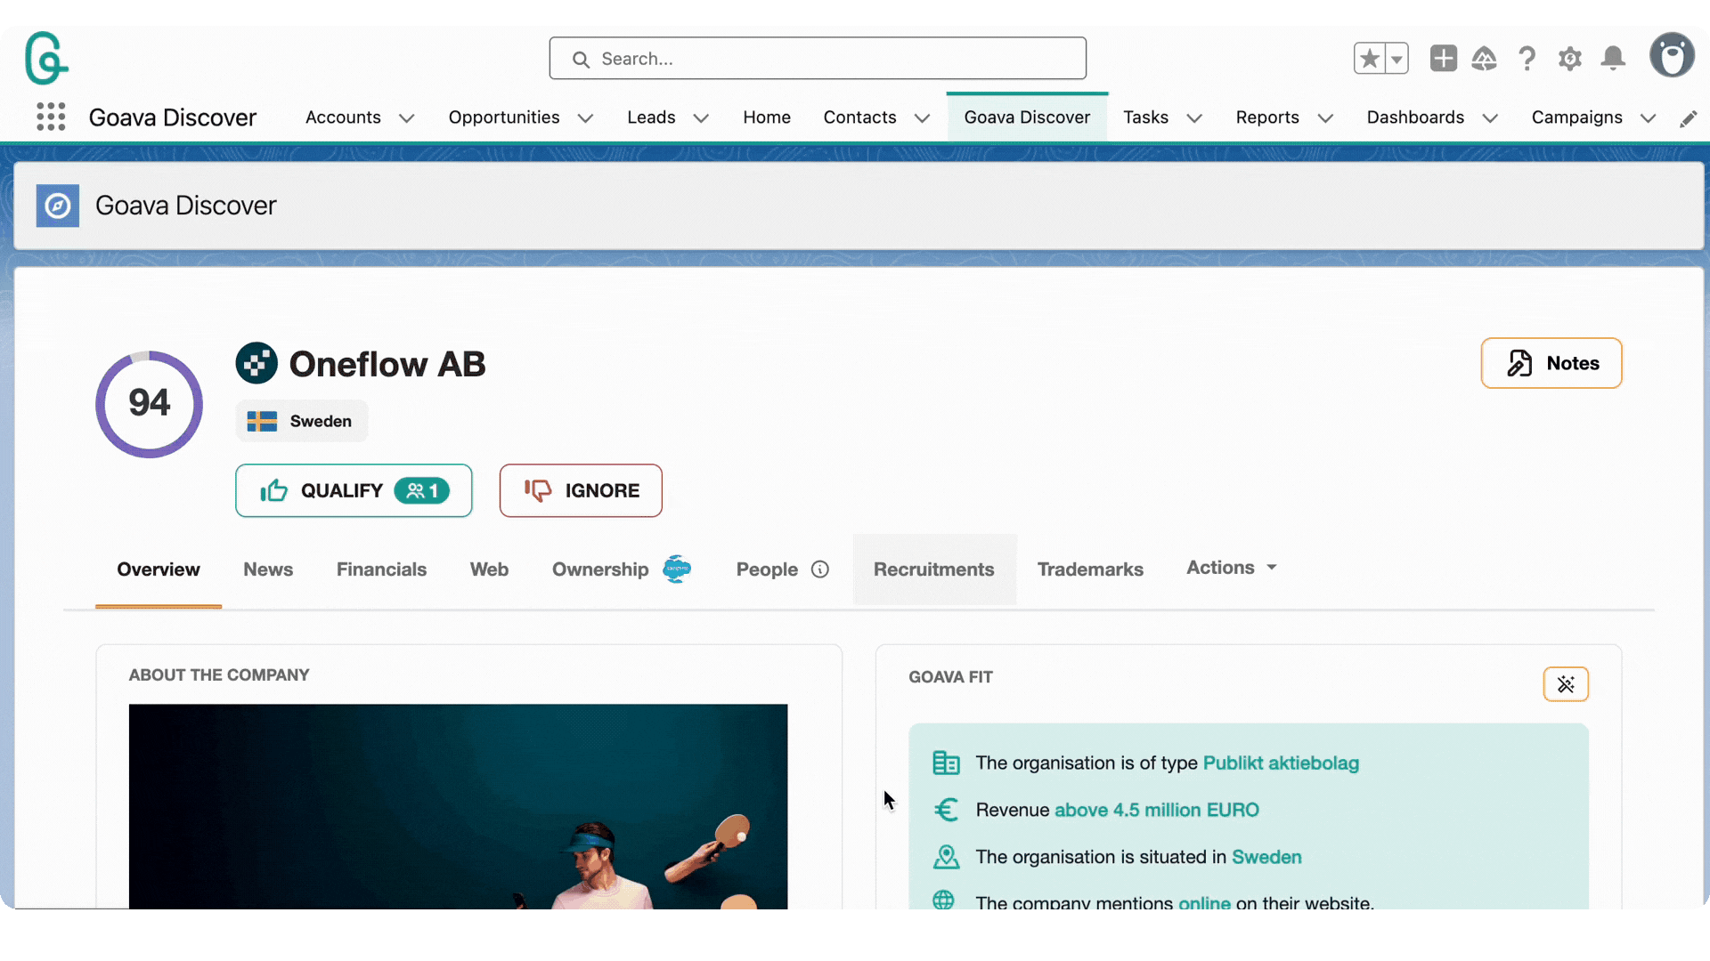Open the Financials tab
The height and width of the screenshot is (961, 1710).
[x=381, y=569]
